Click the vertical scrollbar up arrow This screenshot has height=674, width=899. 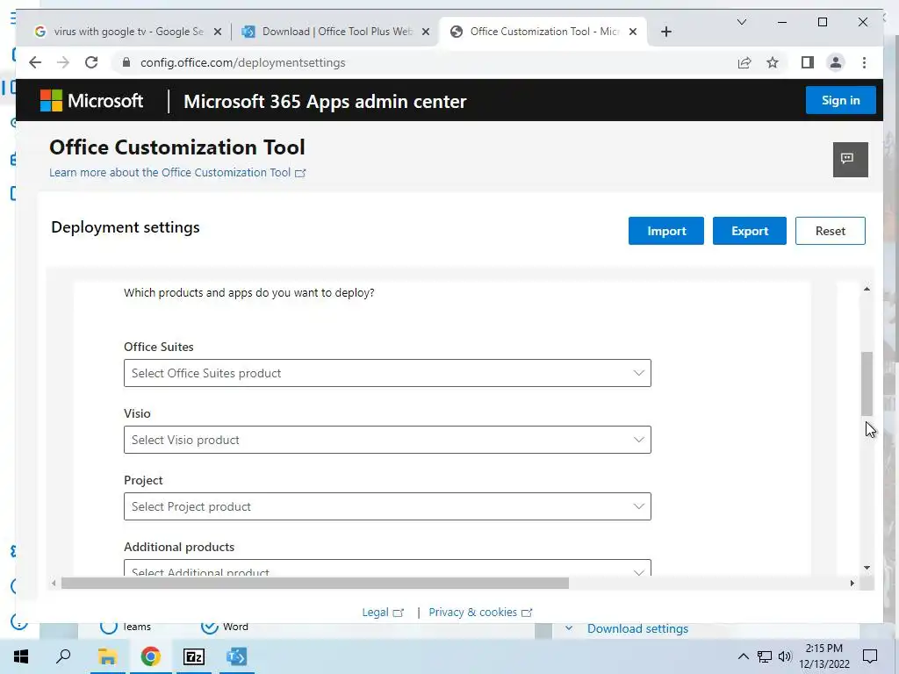tap(867, 289)
